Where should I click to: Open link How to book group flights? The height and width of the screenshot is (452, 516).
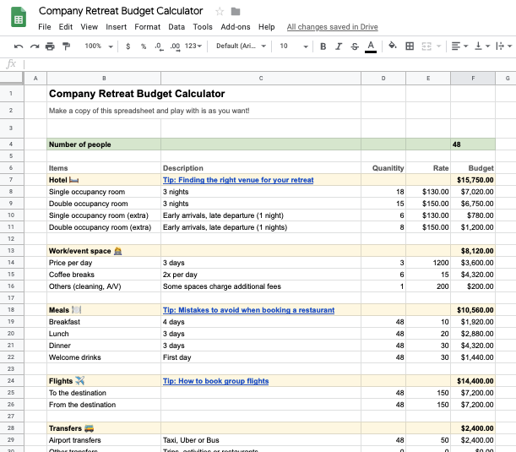pyautogui.click(x=216, y=381)
